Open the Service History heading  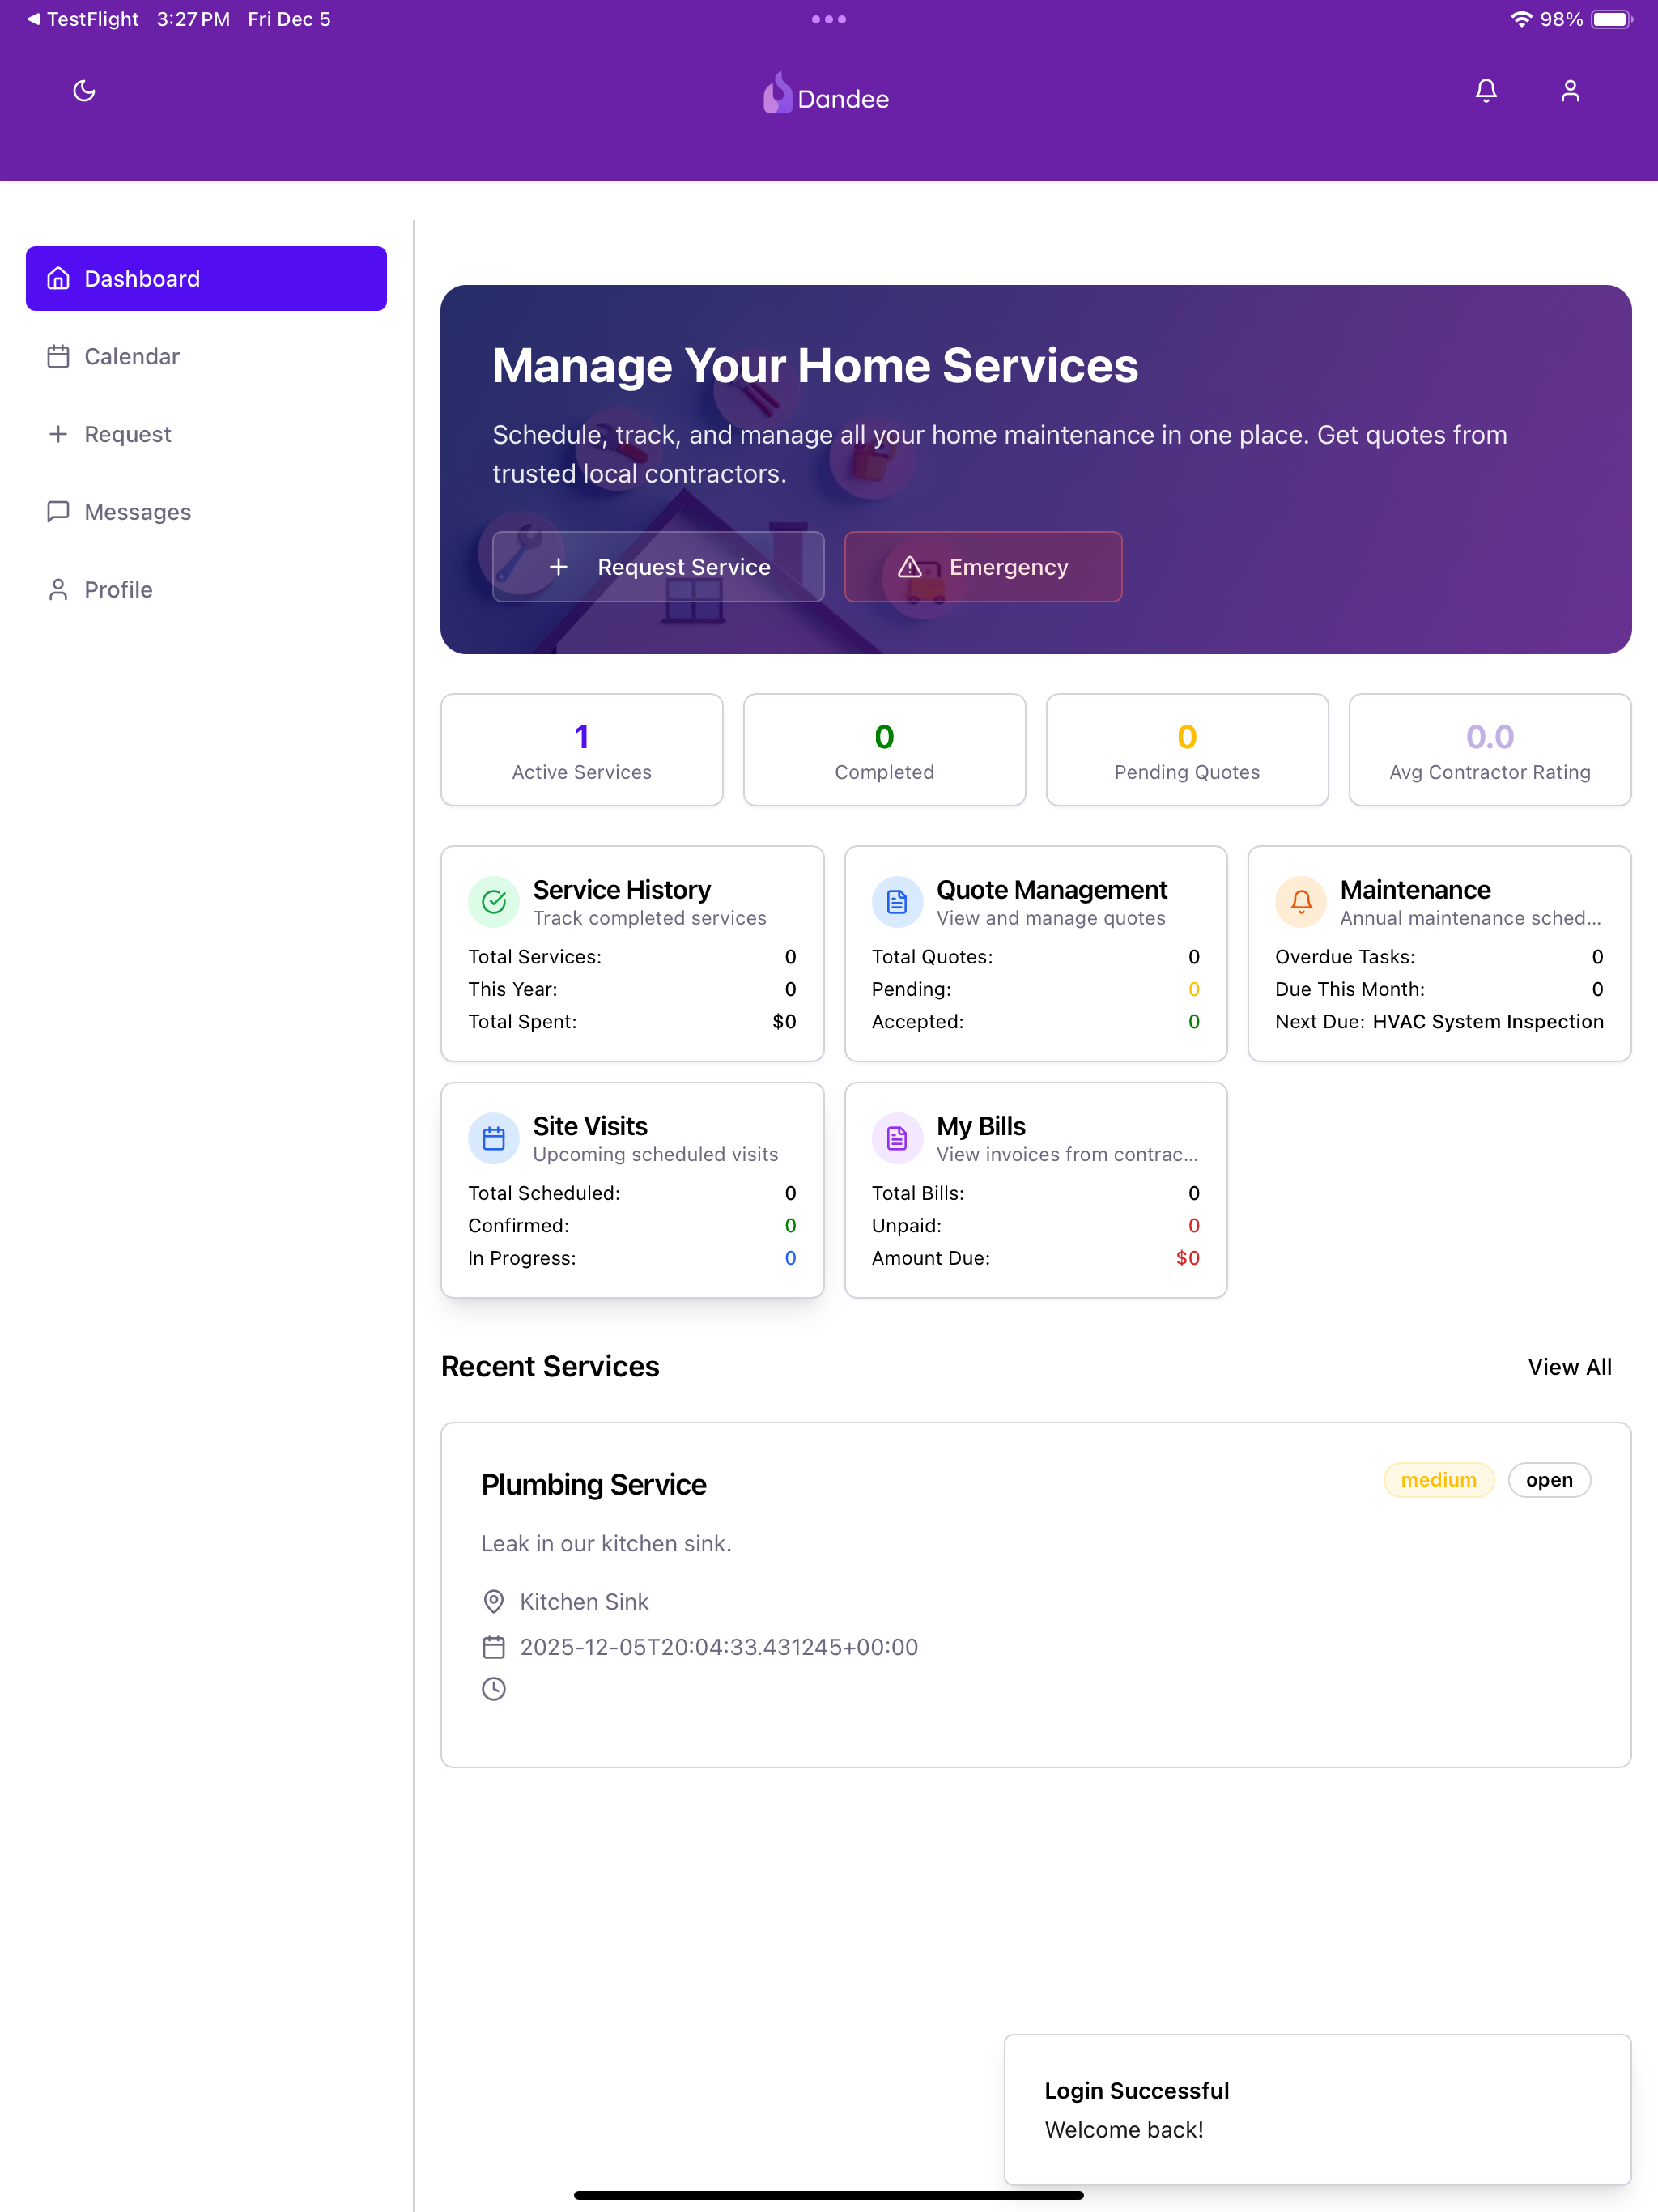coord(622,890)
